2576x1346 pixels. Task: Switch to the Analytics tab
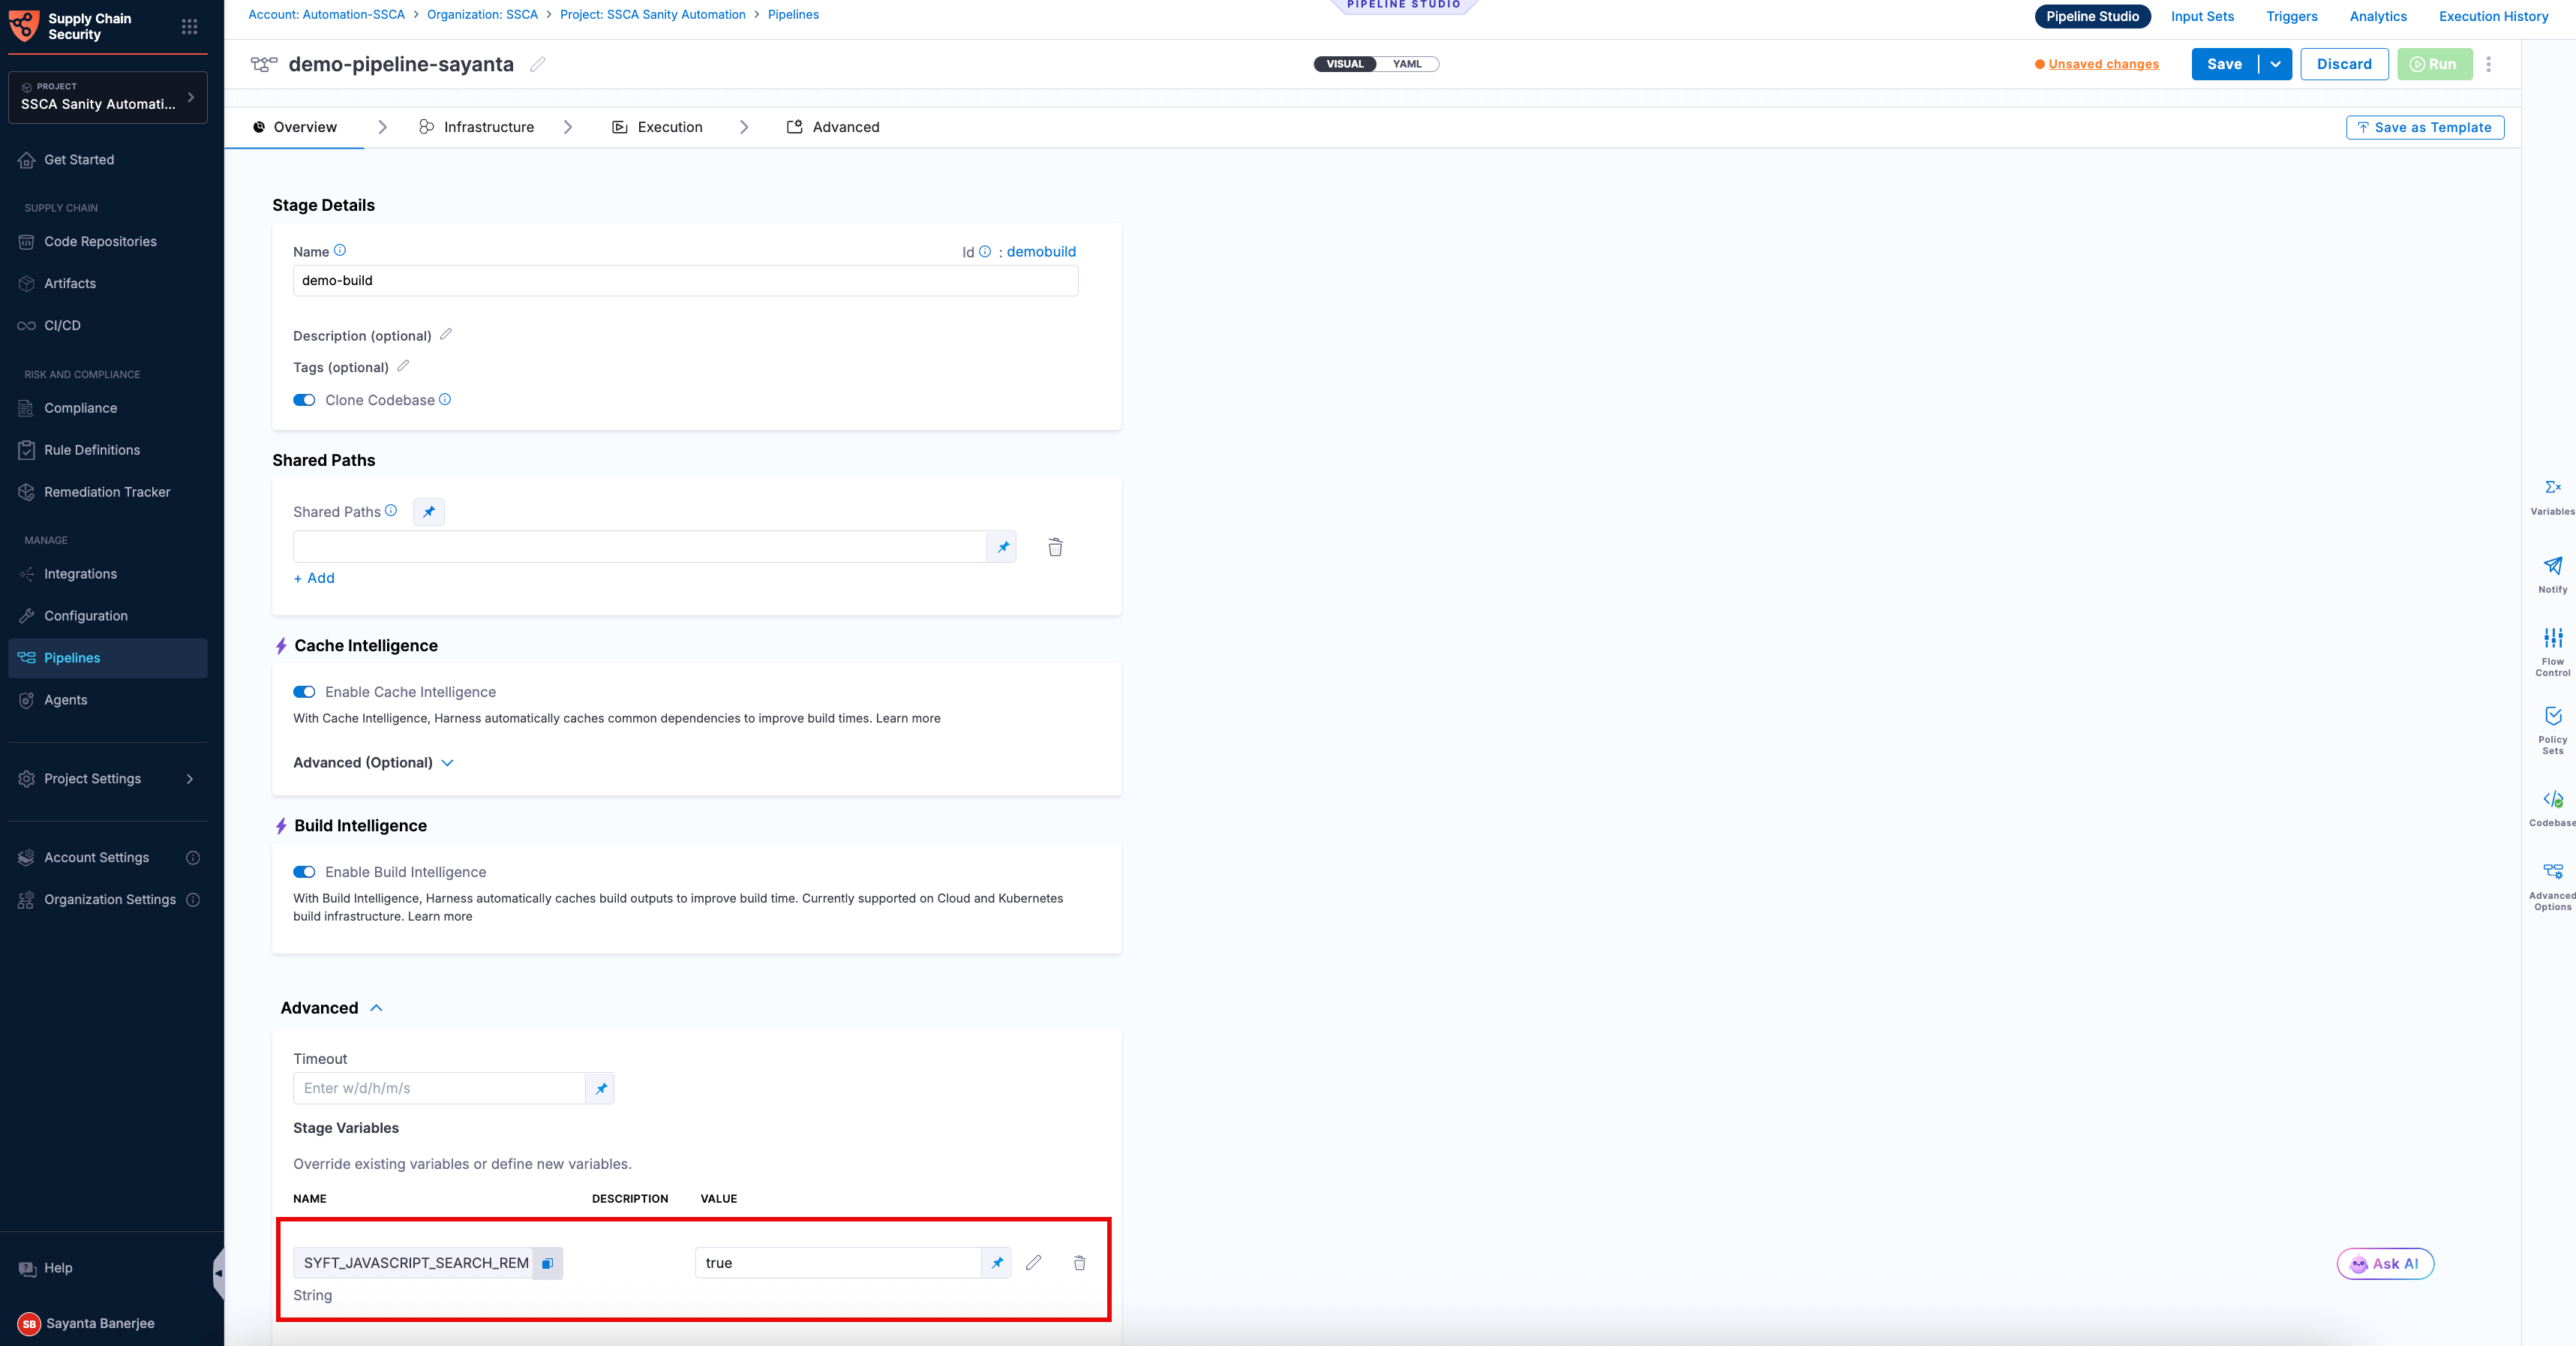(2378, 16)
